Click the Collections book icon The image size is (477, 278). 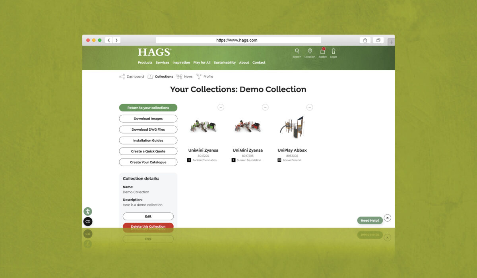[x=150, y=77]
